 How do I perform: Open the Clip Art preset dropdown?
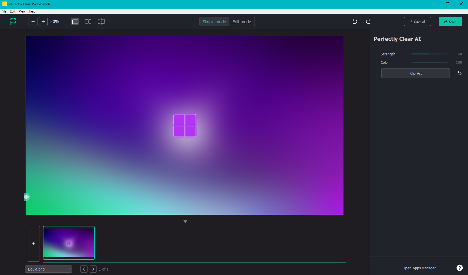[415, 73]
